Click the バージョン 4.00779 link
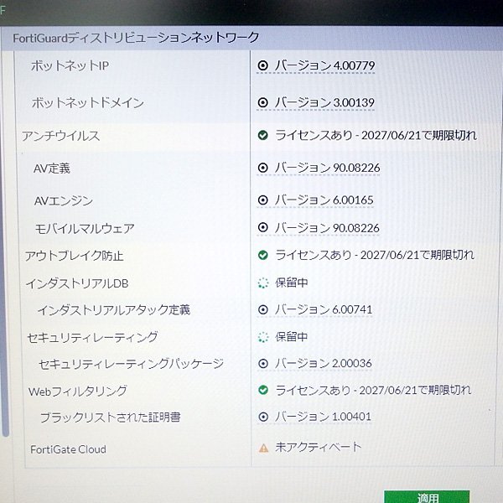503x503 pixels. click(324, 65)
